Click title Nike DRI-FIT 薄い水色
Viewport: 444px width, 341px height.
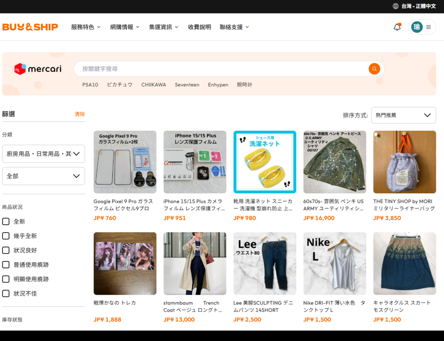334,306
